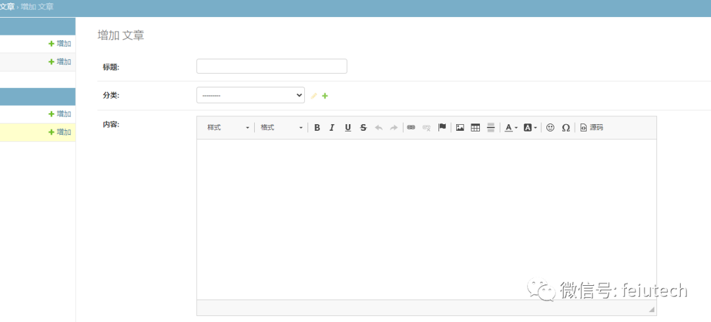Click the insert table icon
The image size is (711, 322).
point(475,127)
